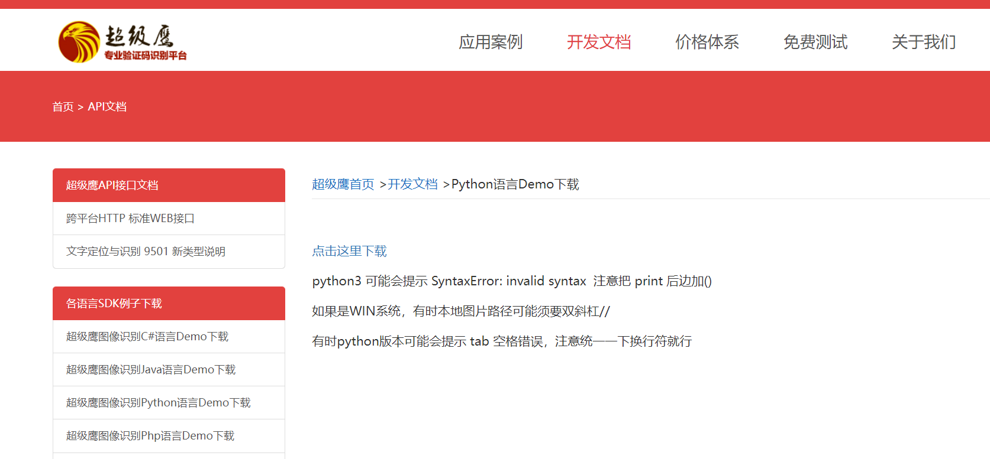Open 文字定位与识别 9501 新类型说明
This screenshot has width=990, height=459.
(x=169, y=252)
